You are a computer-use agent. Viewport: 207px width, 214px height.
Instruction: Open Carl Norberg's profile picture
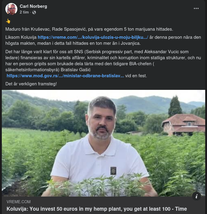[x=11, y=9]
